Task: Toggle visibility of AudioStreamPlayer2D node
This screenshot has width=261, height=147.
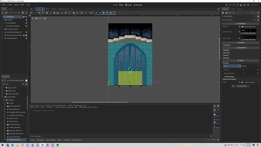Action: [x=26, y=32]
